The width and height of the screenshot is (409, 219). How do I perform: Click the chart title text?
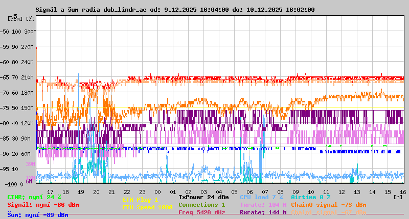[x=175, y=10]
